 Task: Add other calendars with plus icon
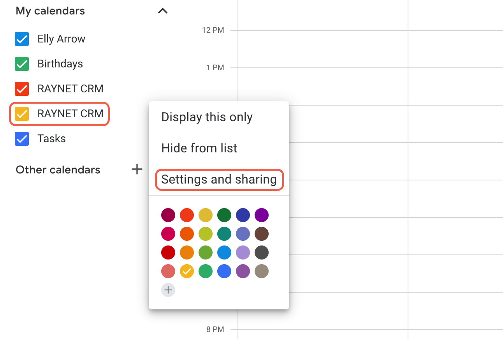tap(137, 169)
